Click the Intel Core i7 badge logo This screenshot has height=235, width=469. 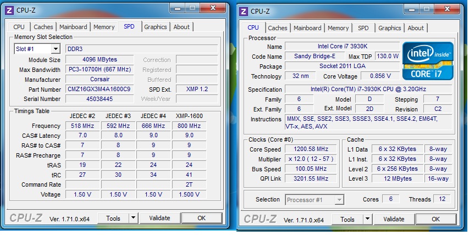click(428, 61)
